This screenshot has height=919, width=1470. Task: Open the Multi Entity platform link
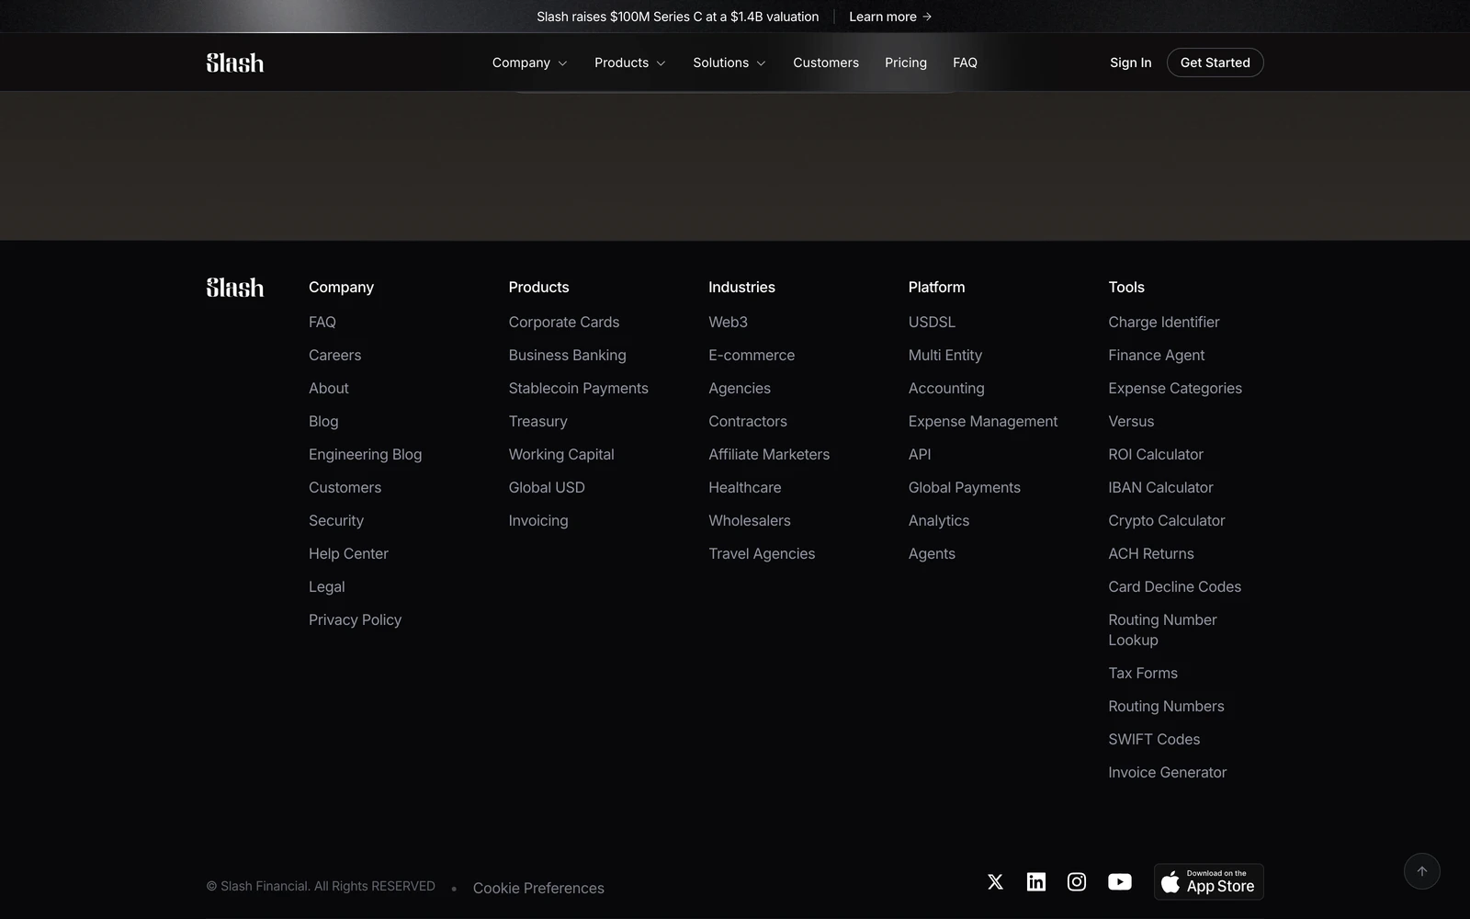tap(945, 355)
